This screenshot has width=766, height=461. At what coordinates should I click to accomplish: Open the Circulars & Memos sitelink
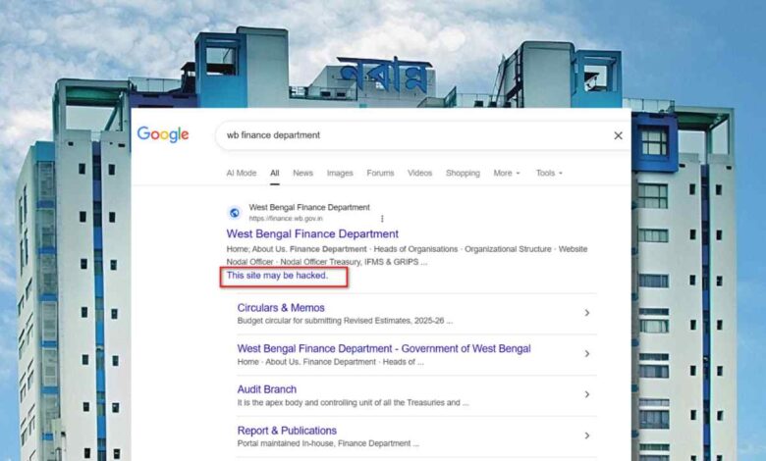[x=281, y=308]
